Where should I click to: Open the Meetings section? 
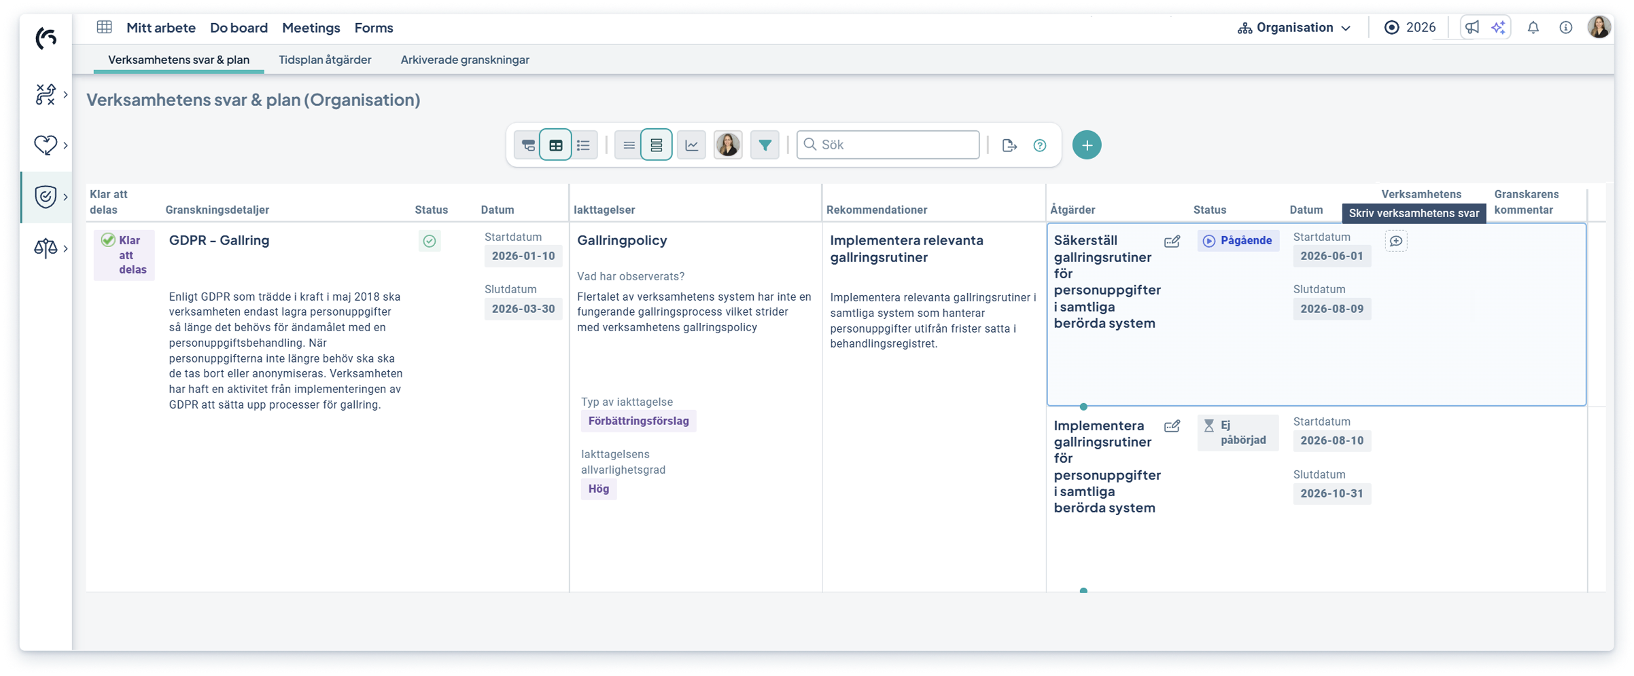click(311, 28)
